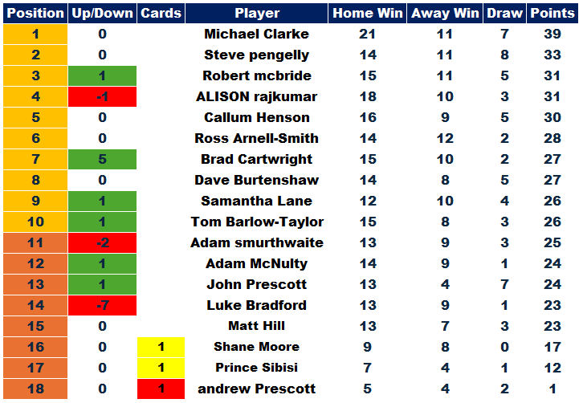This screenshot has width=583, height=403.
Task: Click the red card cell for andrew Prescott
Action: pyautogui.click(x=161, y=389)
